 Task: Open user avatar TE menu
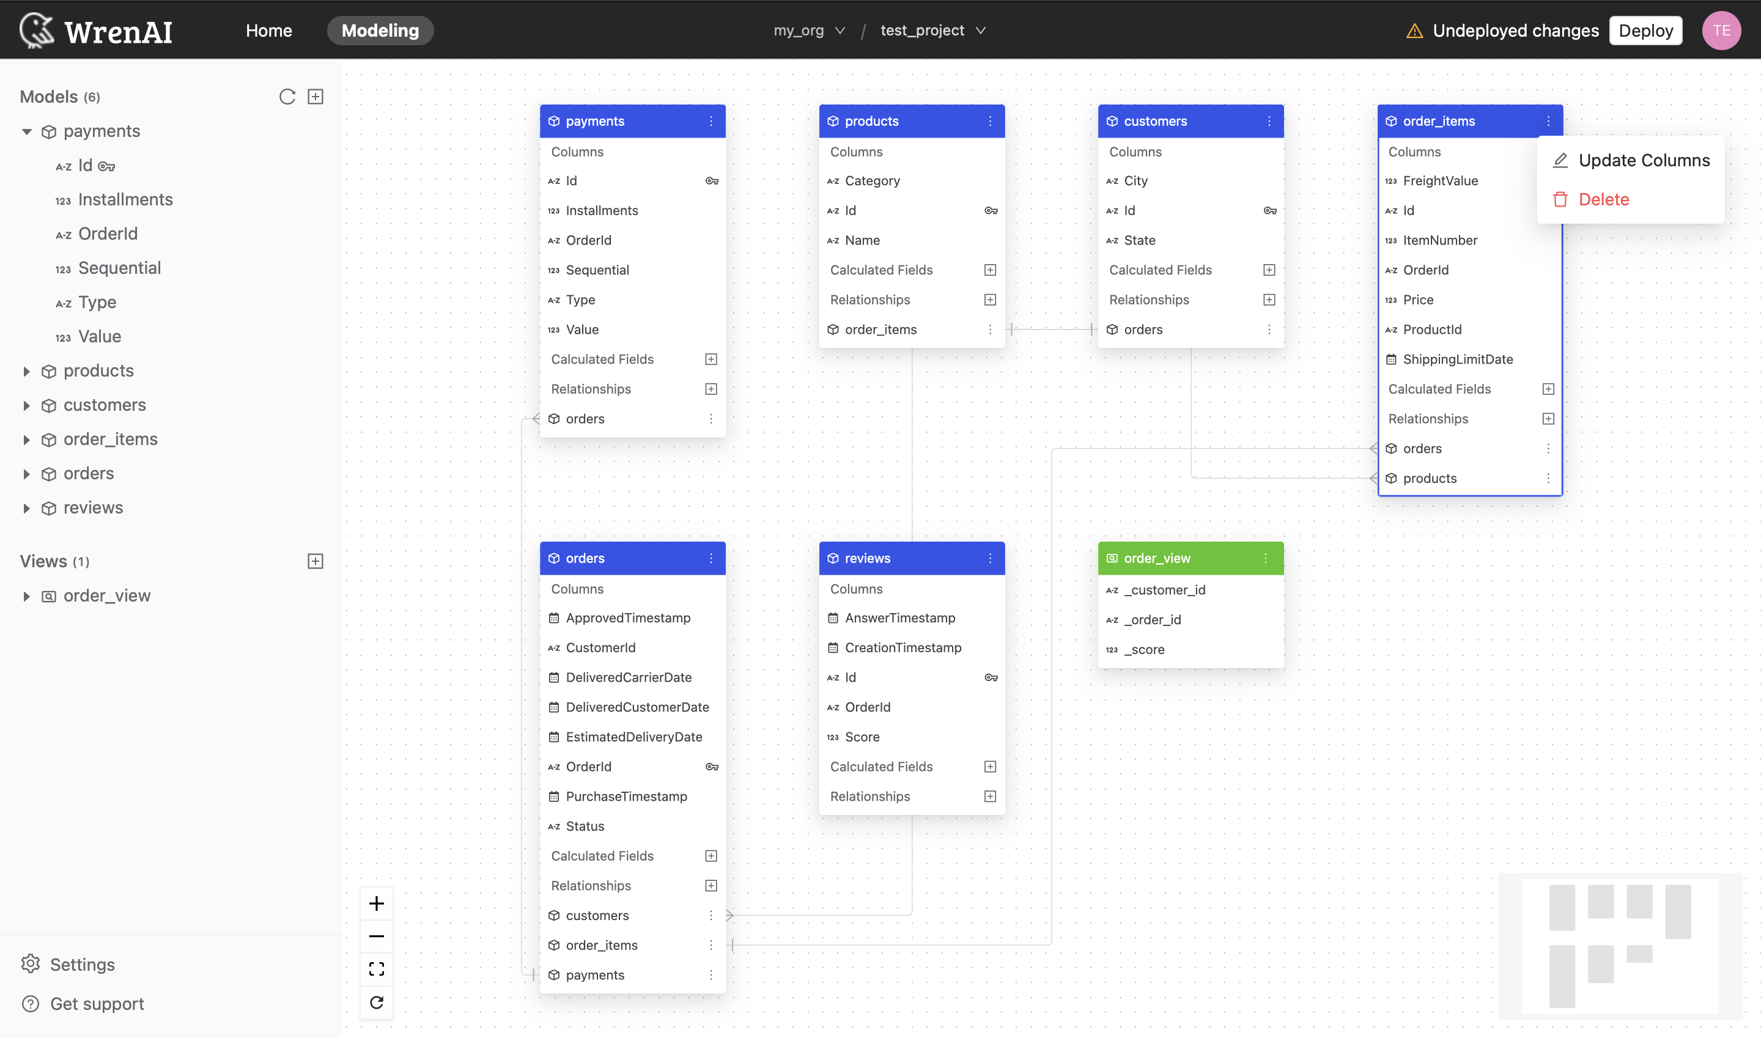[x=1721, y=30]
